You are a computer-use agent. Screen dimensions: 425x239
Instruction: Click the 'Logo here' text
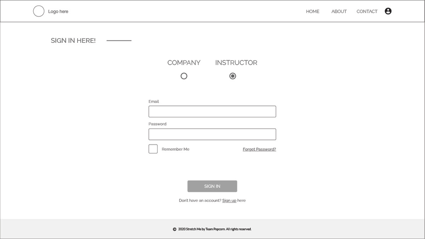(x=58, y=11)
